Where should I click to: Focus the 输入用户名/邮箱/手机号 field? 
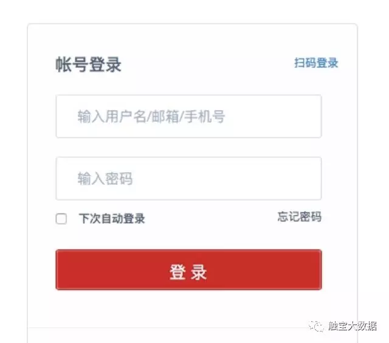(188, 116)
